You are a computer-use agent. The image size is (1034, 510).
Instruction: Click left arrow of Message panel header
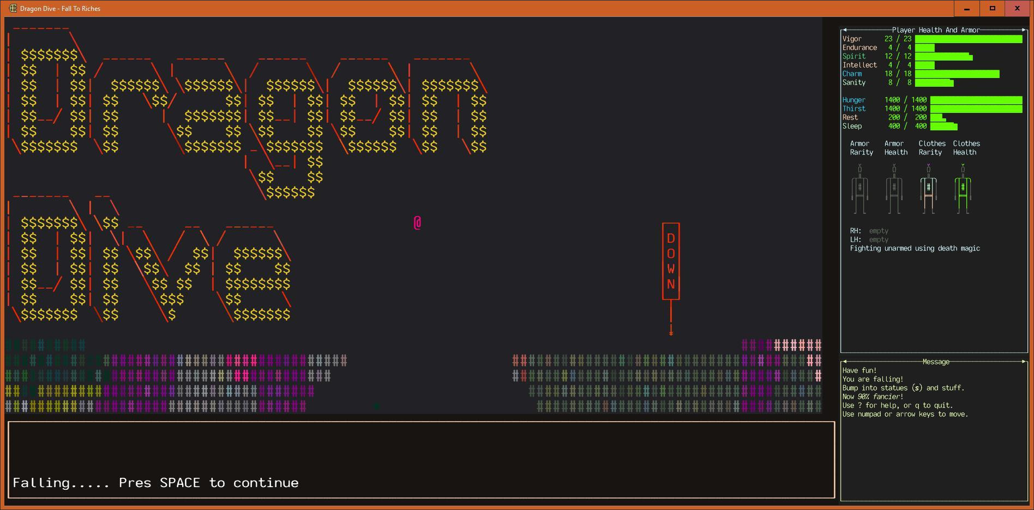[x=845, y=362]
